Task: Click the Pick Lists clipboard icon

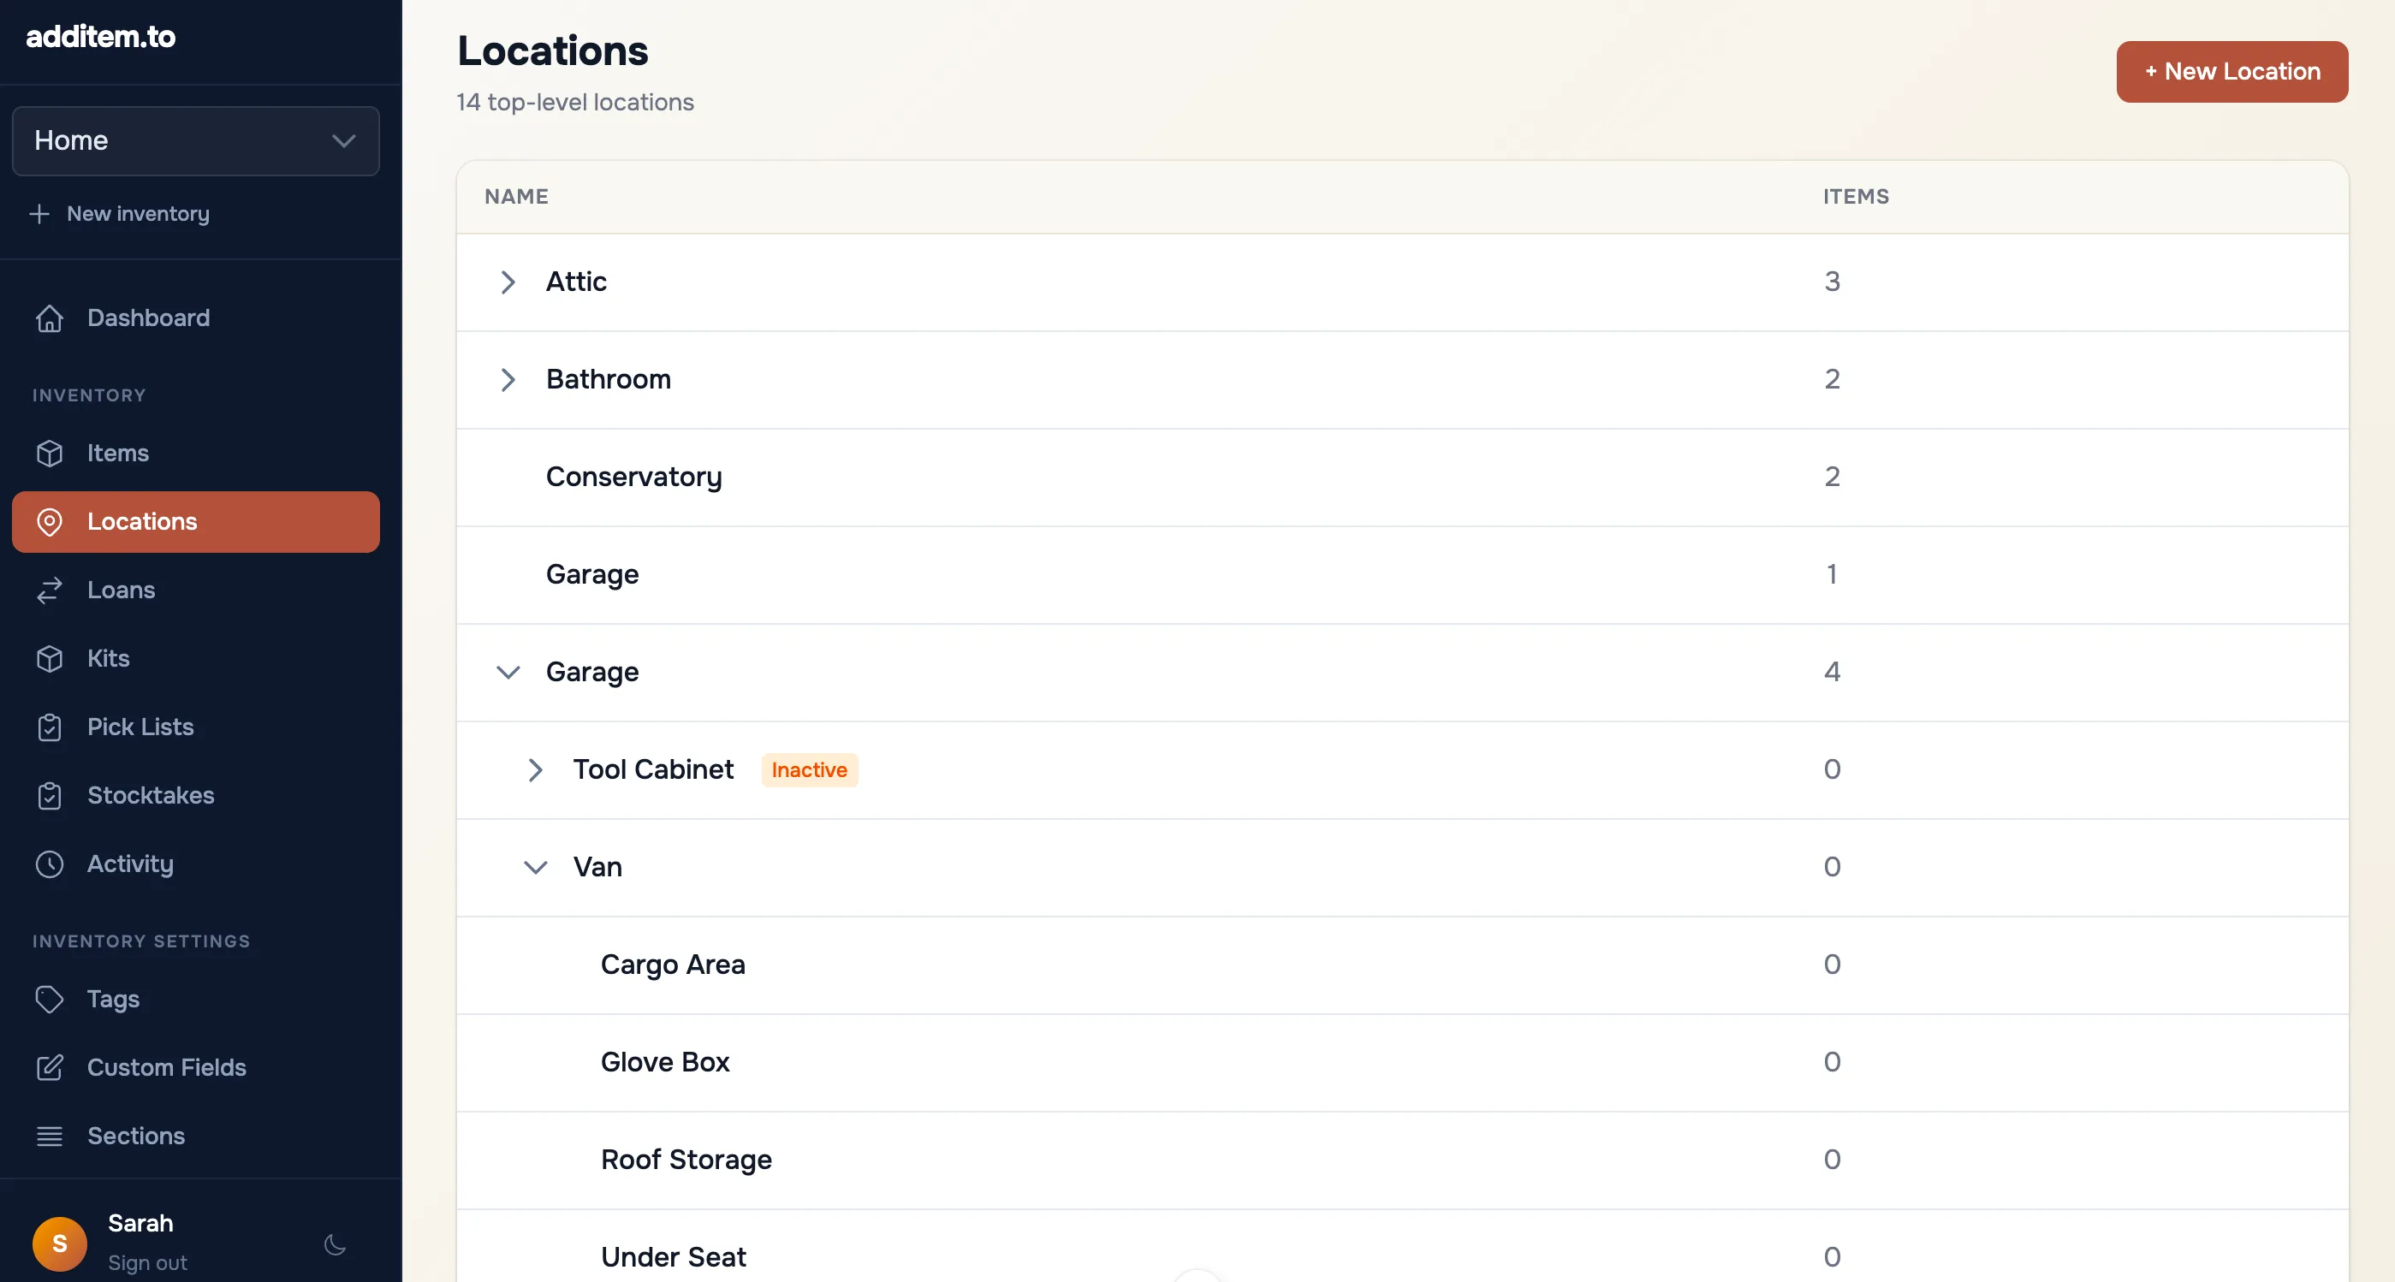Action: (x=50, y=727)
